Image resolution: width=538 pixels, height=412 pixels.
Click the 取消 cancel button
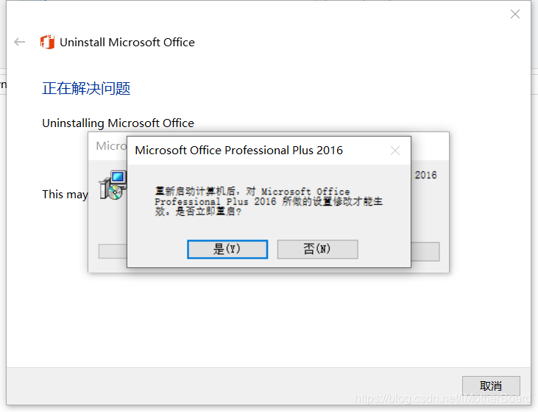491,386
